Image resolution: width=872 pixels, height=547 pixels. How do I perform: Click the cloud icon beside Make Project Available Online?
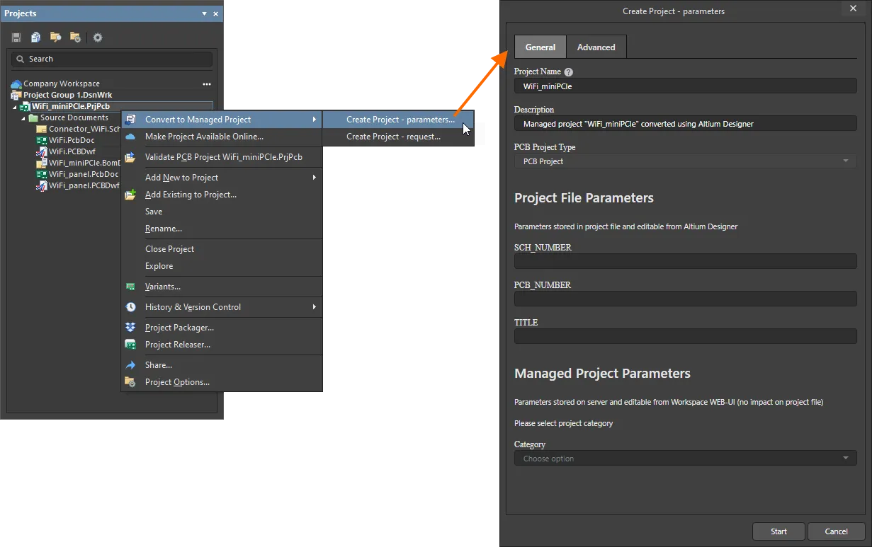pos(130,137)
